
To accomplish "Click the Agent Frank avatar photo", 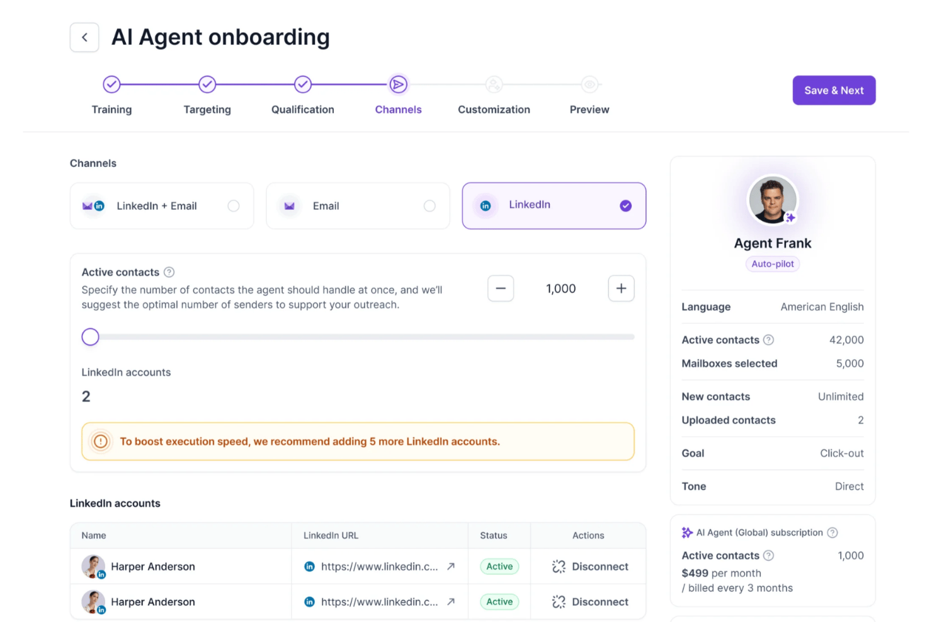I will pyautogui.click(x=772, y=200).
